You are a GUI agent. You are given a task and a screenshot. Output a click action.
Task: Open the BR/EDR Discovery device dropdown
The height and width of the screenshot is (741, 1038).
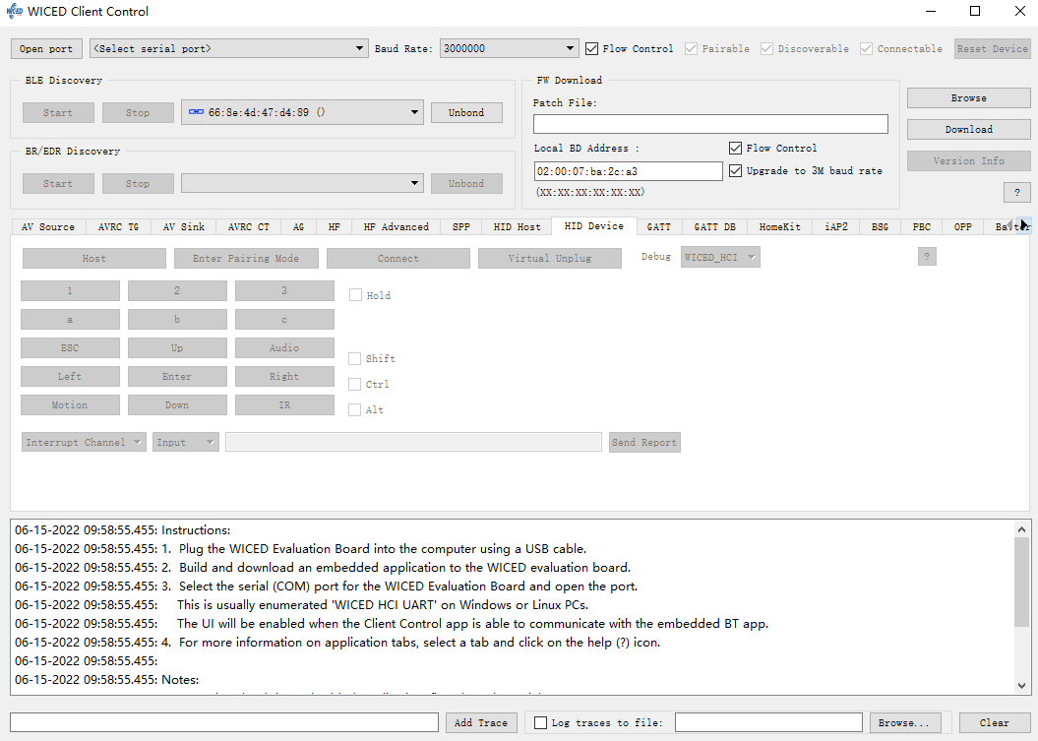(x=302, y=183)
